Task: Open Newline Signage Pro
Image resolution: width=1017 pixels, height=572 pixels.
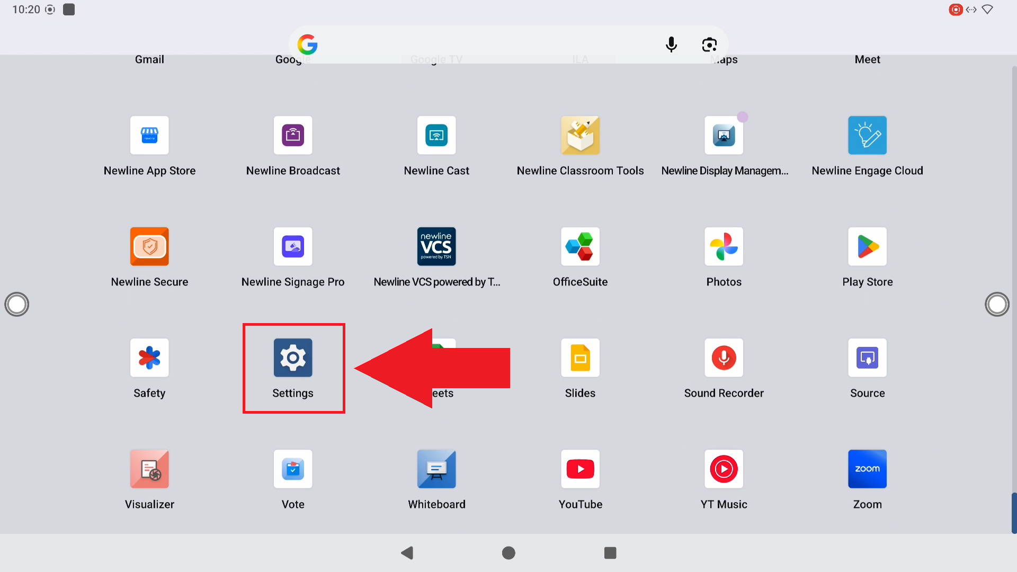Action: 293,247
